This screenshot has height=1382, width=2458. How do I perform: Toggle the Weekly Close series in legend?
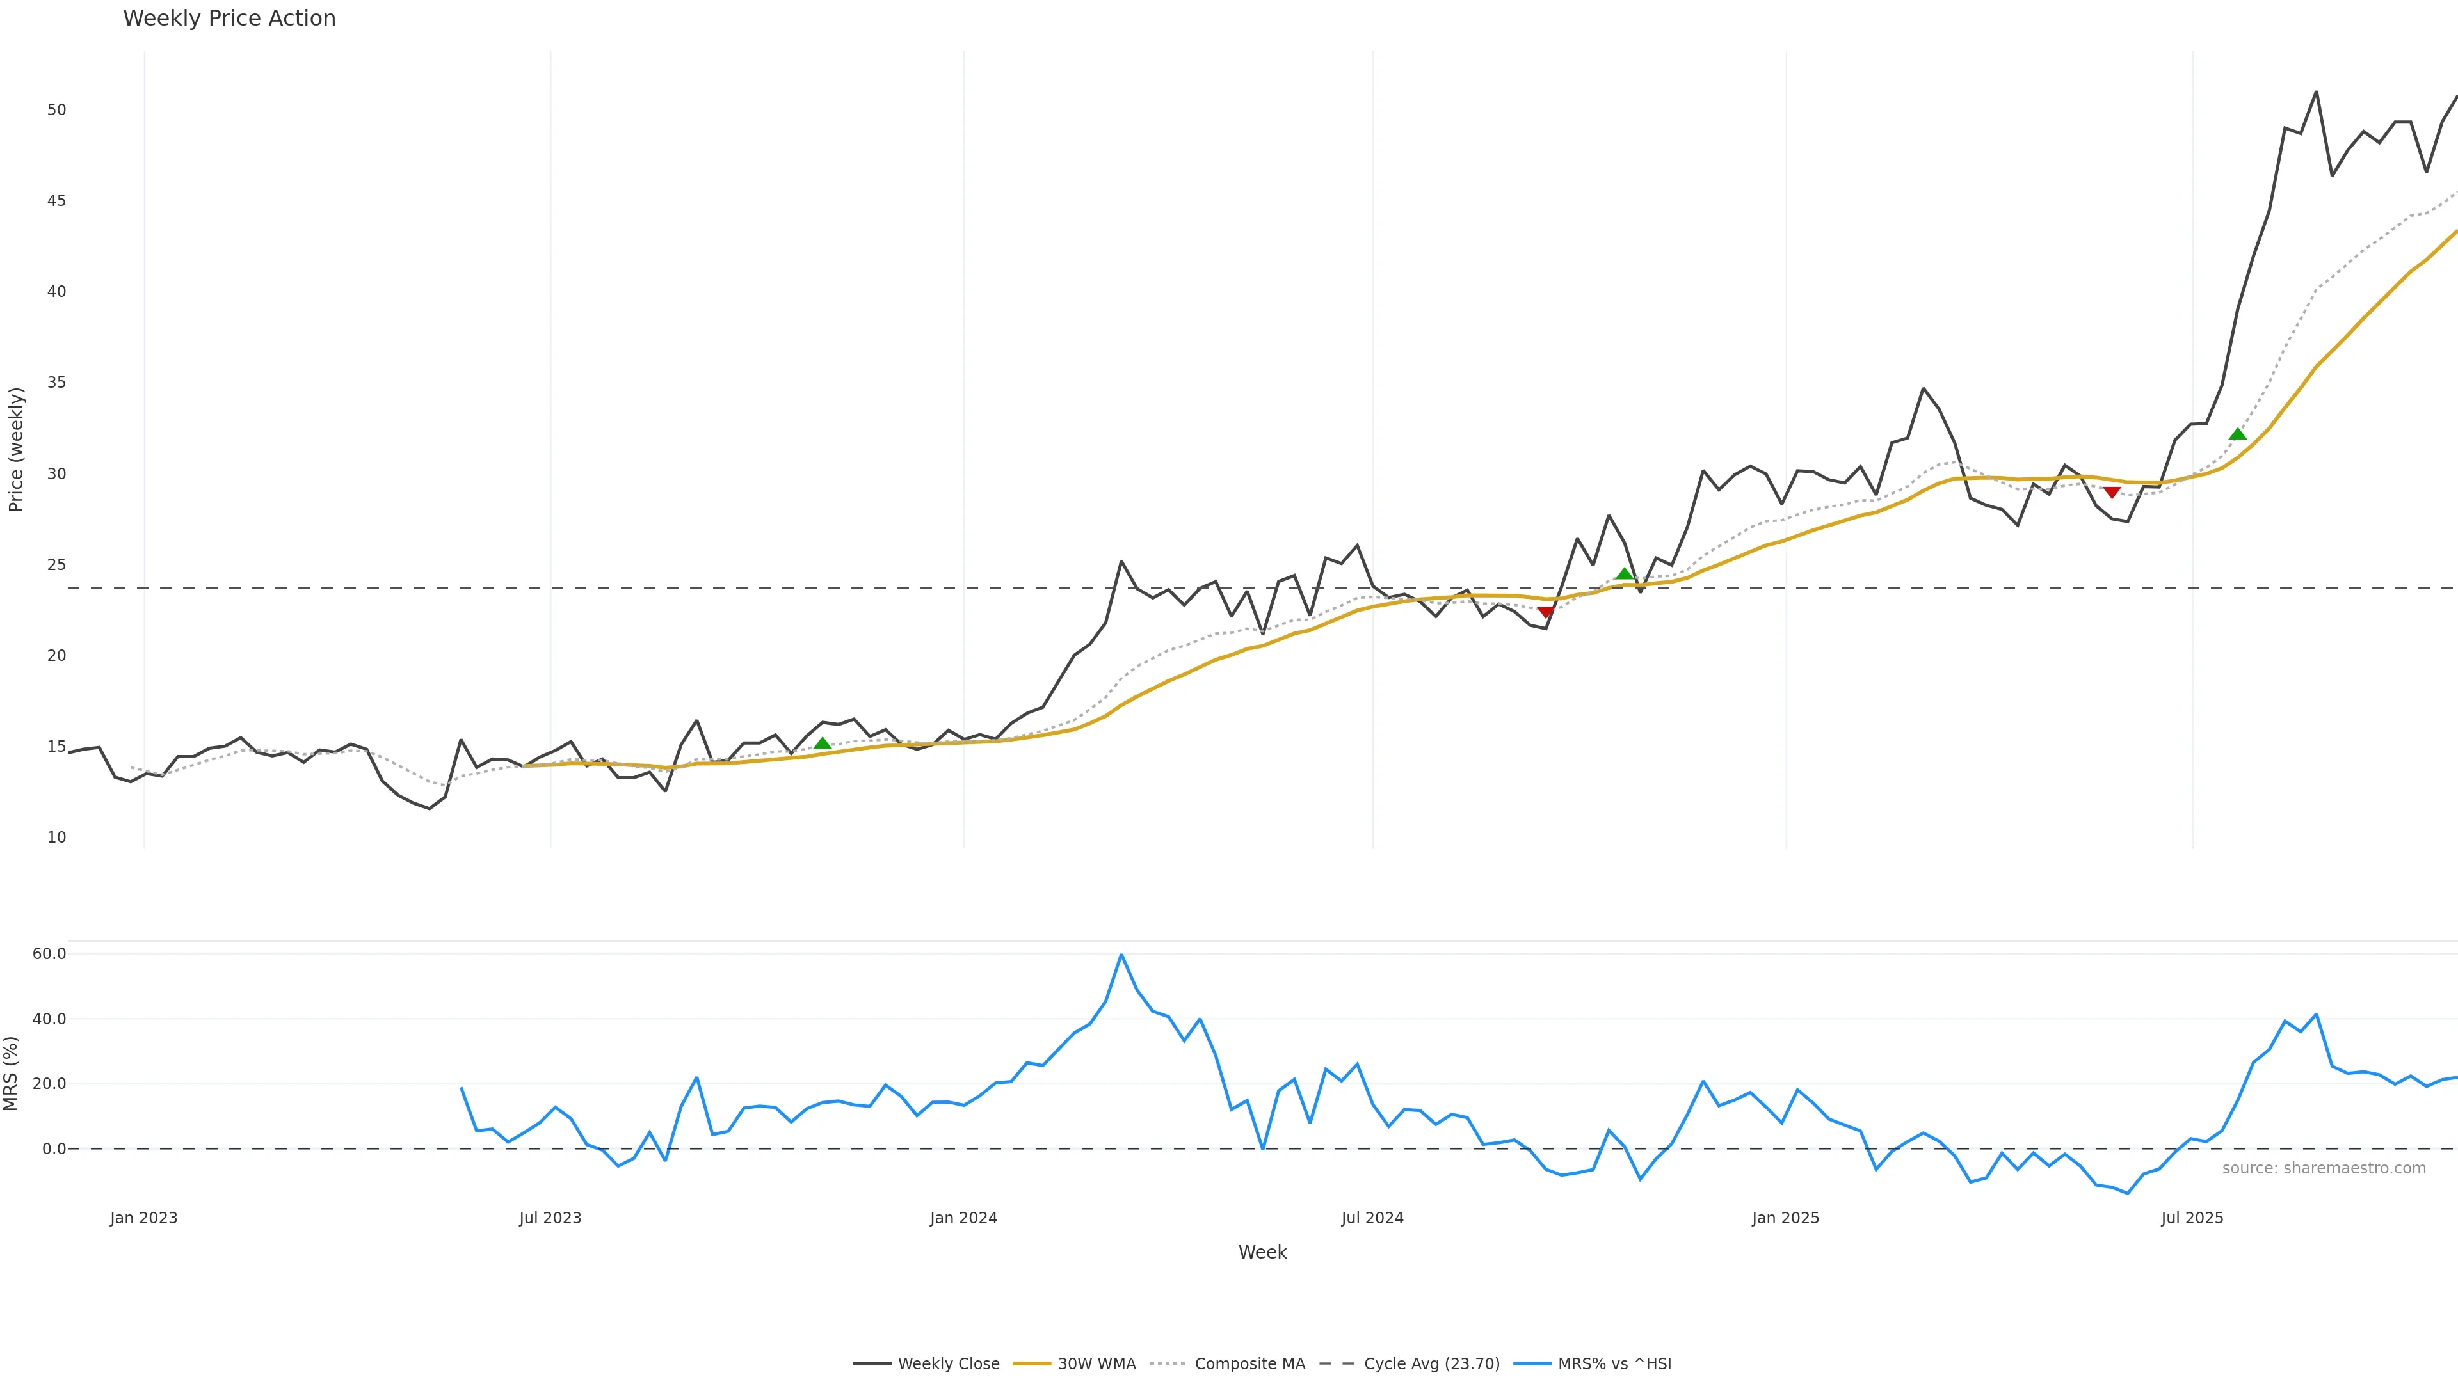949,1364
